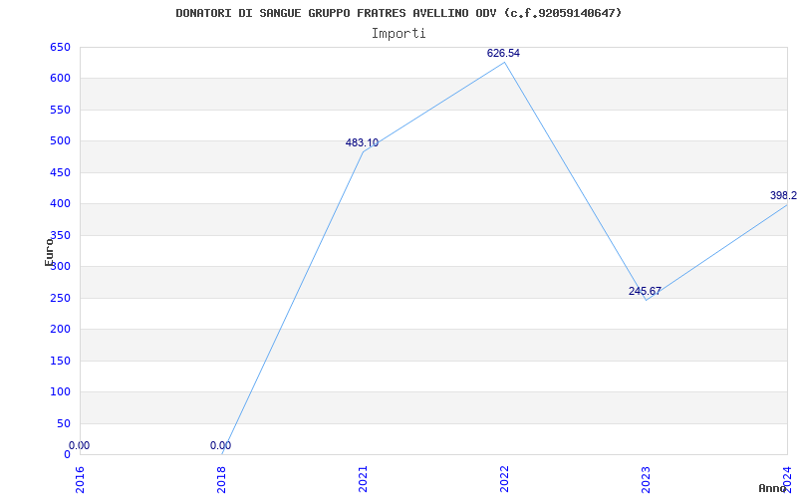Click the 650 y-axis tick label
Viewport: 797px width, 498px height.
pyautogui.click(x=60, y=48)
